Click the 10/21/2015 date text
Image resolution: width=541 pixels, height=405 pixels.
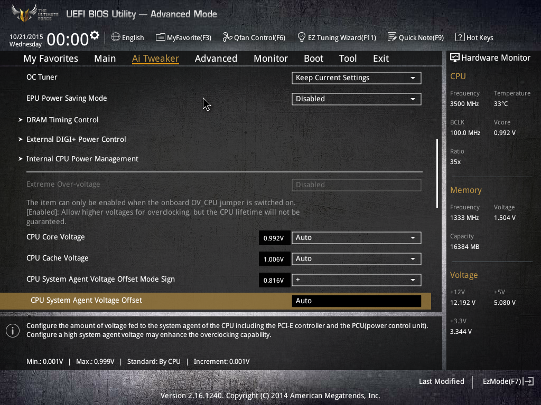click(x=26, y=36)
